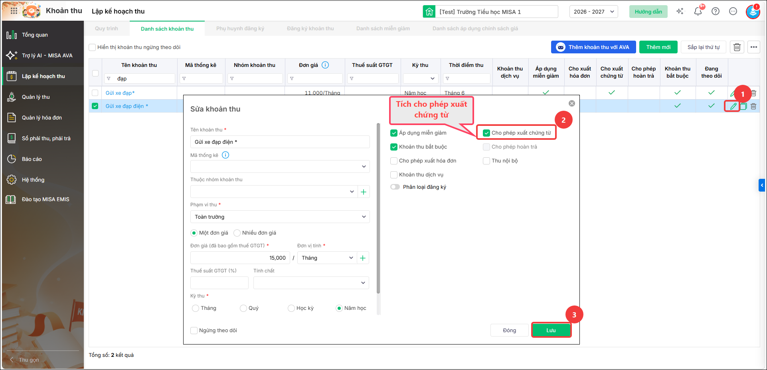Click the plus icon next to Đơn vị tính

(363, 258)
